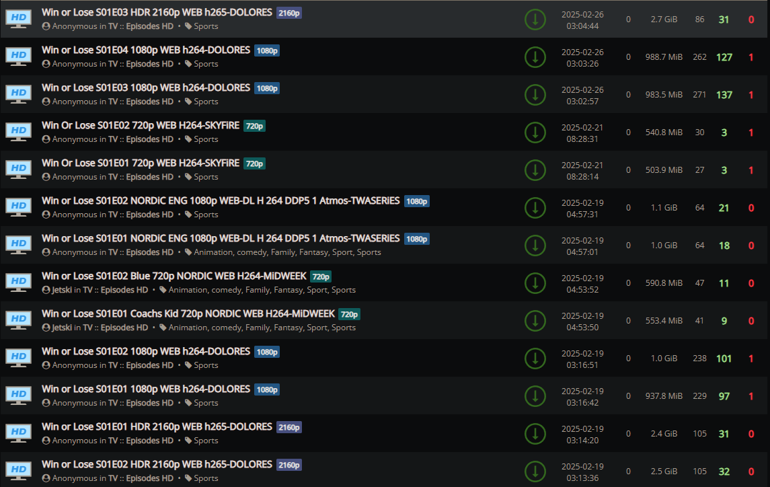This screenshot has height=487, width=770.
Task: Click Sports tag on S01E02 720p SKYFiRE row
Action: coord(206,139)
